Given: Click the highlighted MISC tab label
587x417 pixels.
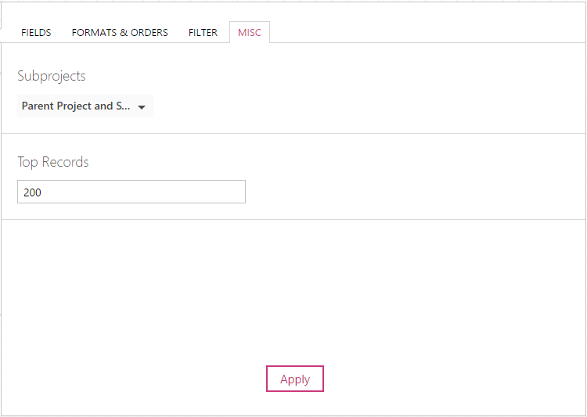Looking at the screenshot, I should pos(250,33).
